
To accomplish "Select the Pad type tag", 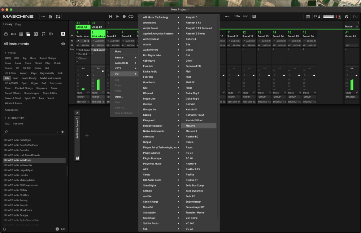I will pyautogui.click(x=44, y=83).
